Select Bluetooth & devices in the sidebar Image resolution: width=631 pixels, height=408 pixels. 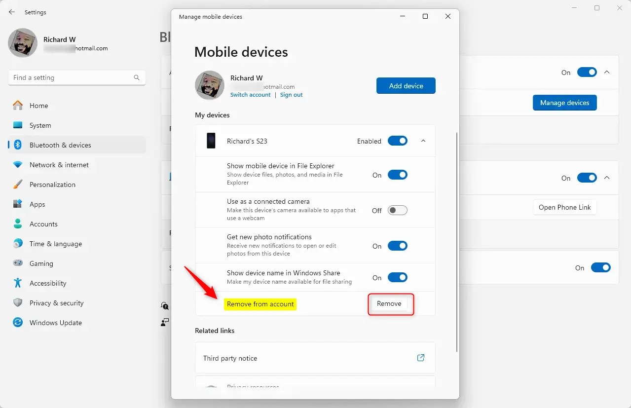coord(77,145)
